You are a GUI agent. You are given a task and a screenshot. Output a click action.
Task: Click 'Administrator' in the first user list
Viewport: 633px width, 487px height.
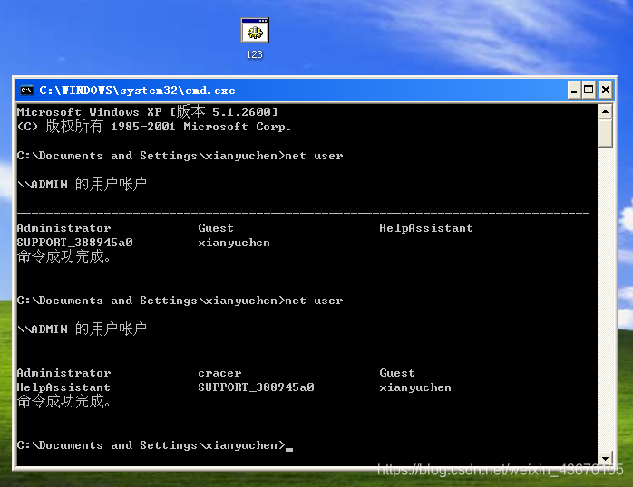click(63, 228)
